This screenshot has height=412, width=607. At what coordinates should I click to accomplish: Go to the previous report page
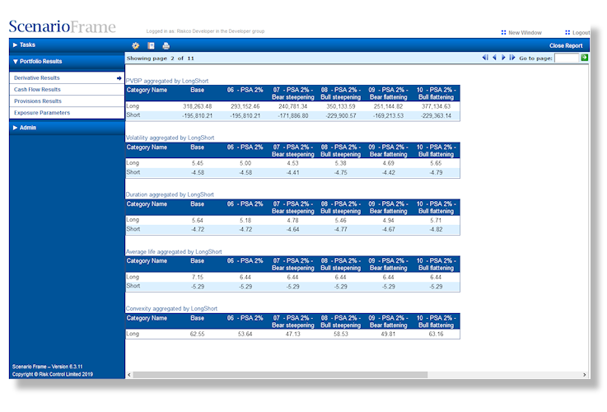pos(494,58)
